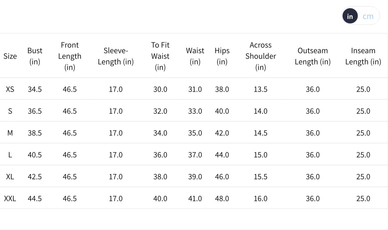Click the Outseam Length (in) header
The image size is (388, 230).
pyautogui.click(x=313, y=56)
